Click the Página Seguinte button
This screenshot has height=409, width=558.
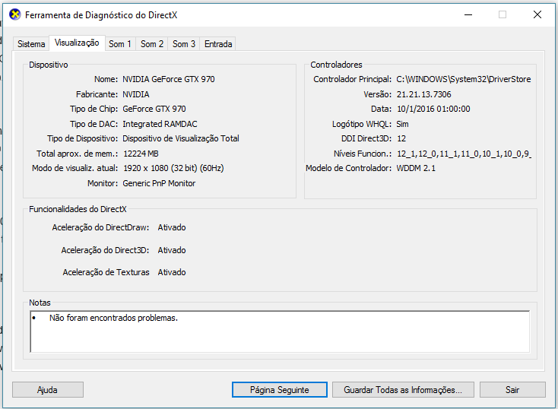click(279, 389)
